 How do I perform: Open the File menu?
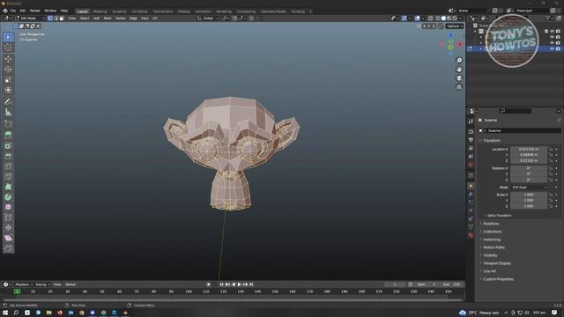[x=13, y=11]
